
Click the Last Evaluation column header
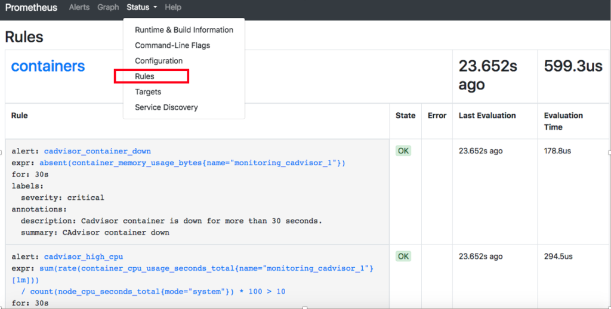point(487,115)
